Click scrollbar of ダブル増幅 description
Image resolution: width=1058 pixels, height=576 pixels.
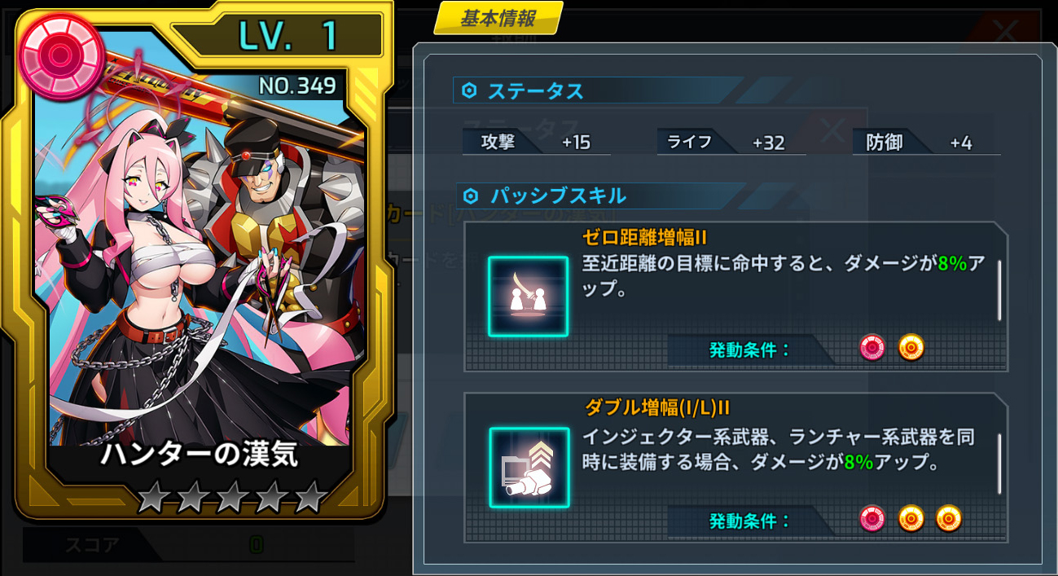999,464
